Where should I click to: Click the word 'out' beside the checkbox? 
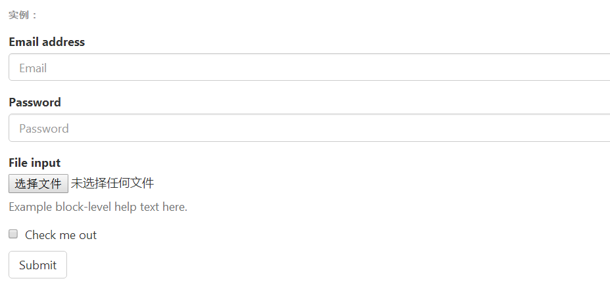pos(88,235)
